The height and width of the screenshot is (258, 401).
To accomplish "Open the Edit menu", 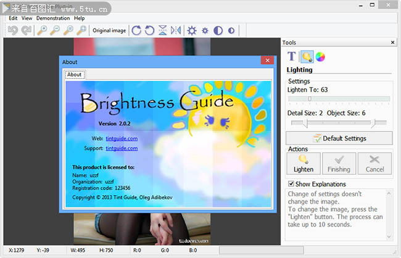I will [x=13, y=18].
